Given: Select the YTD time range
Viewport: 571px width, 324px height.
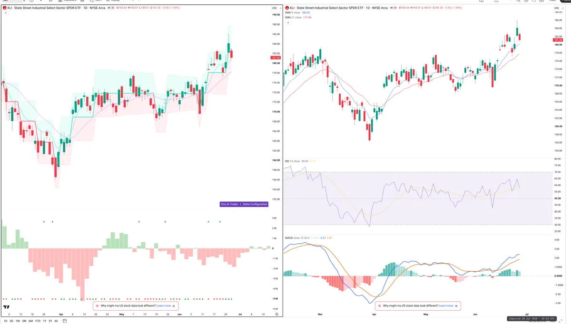Looking at the screenshot, I should pos(38,321).
